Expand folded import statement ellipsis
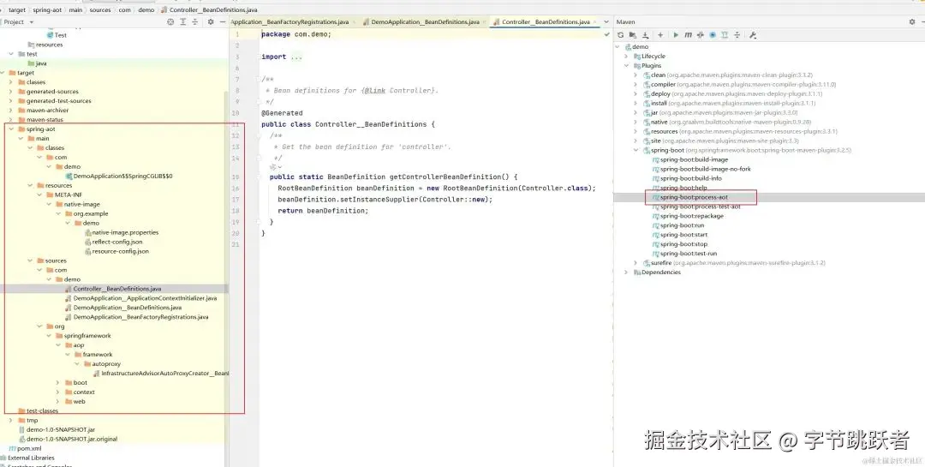The width and height of the screenshot is (925, 467). click(296, 57)
